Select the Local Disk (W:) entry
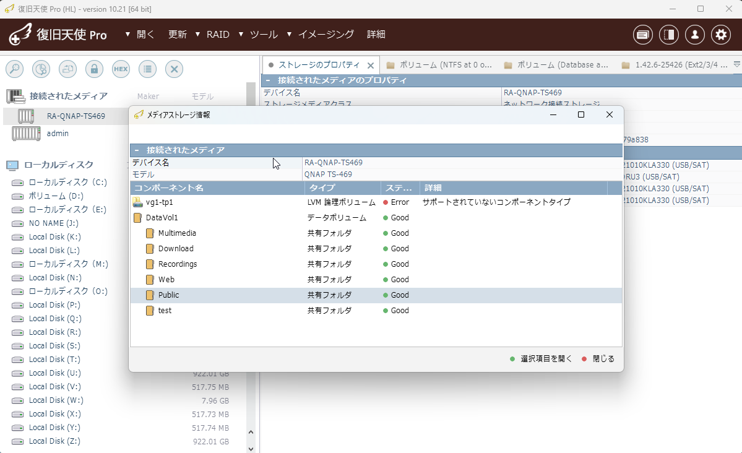The height and width of the screenshot is (453, 742). 56,400
